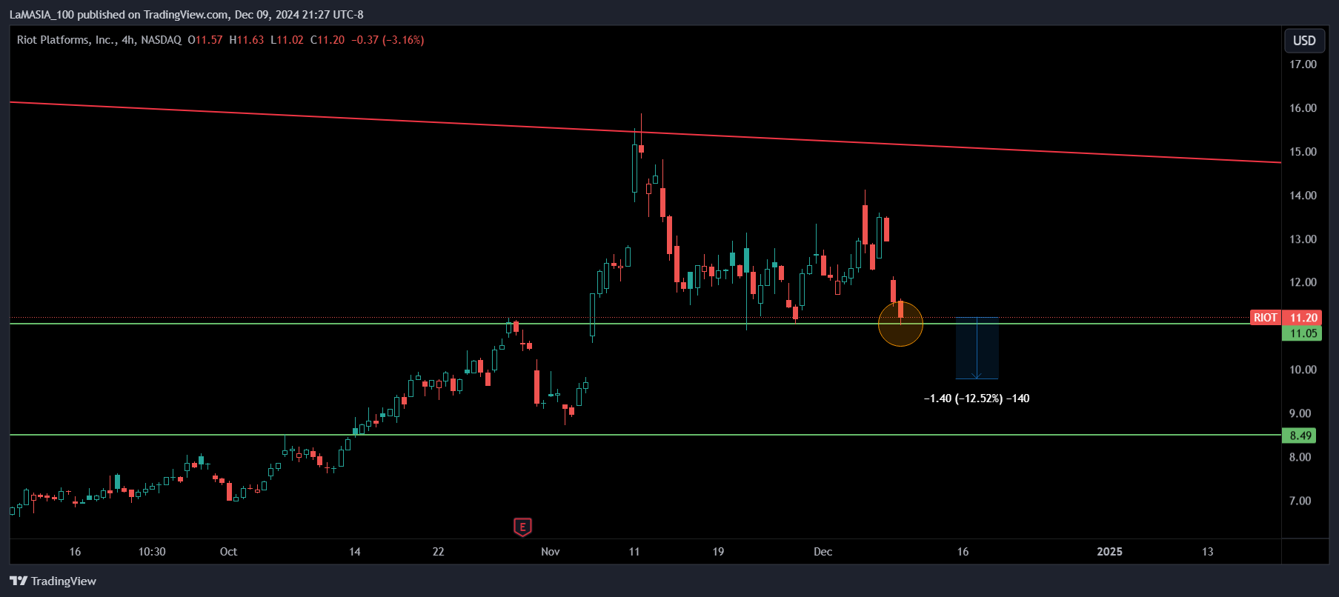Click the 2025 date axis label
The width and height of the screenshot is (1339, 597).
pyautogui.click(x=1109, y=552)
